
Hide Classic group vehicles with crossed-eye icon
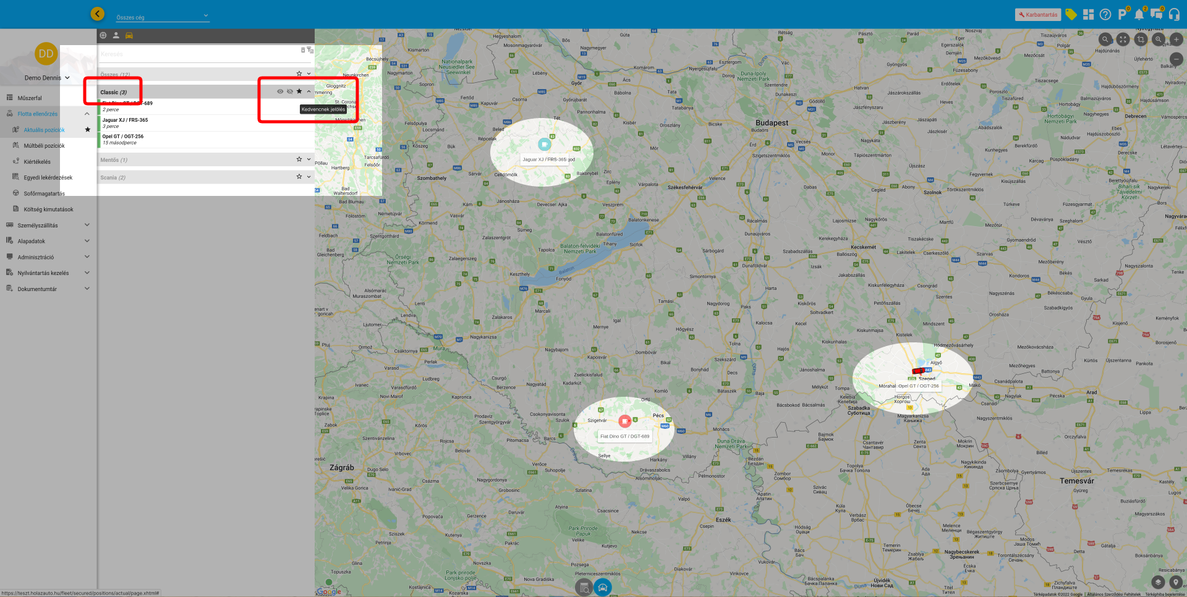290,91
